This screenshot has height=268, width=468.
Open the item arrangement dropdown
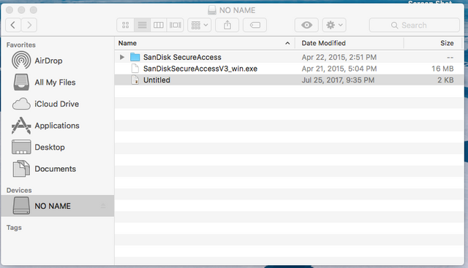pos(200,25)
